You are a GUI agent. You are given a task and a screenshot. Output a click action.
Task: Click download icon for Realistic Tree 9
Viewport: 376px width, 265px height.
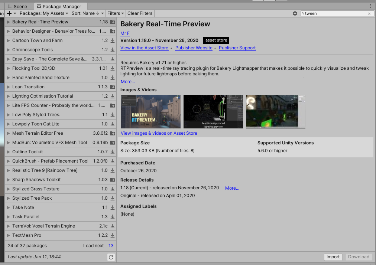(x=113, y=170)
